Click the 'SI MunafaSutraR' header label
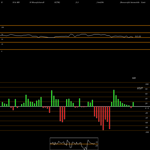The height and width of the screenshot is (150, 150). [x=37, y=2]
